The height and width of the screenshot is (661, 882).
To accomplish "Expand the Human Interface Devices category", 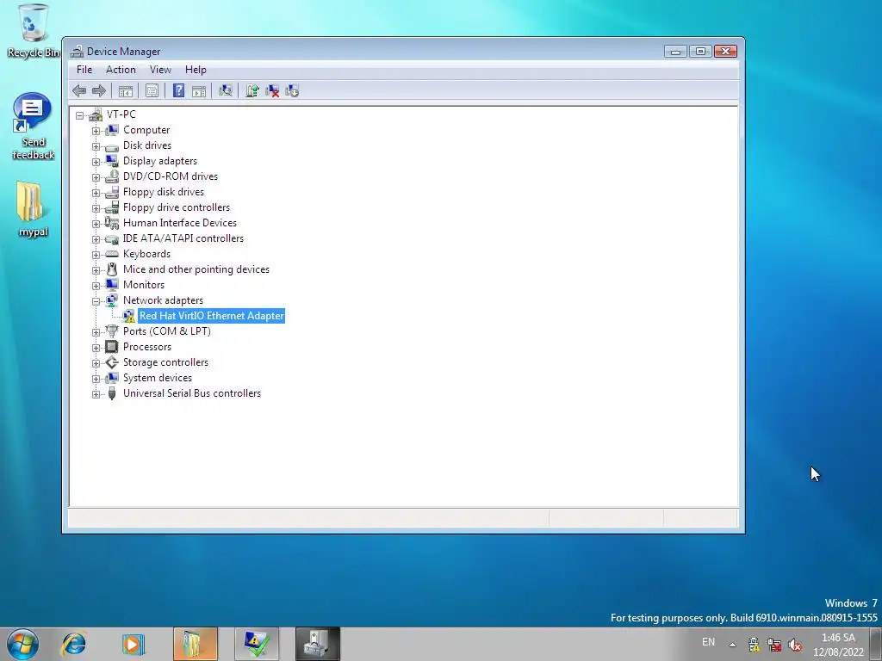I will (96, 224).
